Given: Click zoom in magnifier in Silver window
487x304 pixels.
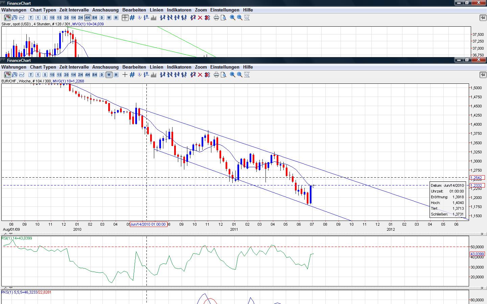Looking at the screenshot, I should [233, 18].
